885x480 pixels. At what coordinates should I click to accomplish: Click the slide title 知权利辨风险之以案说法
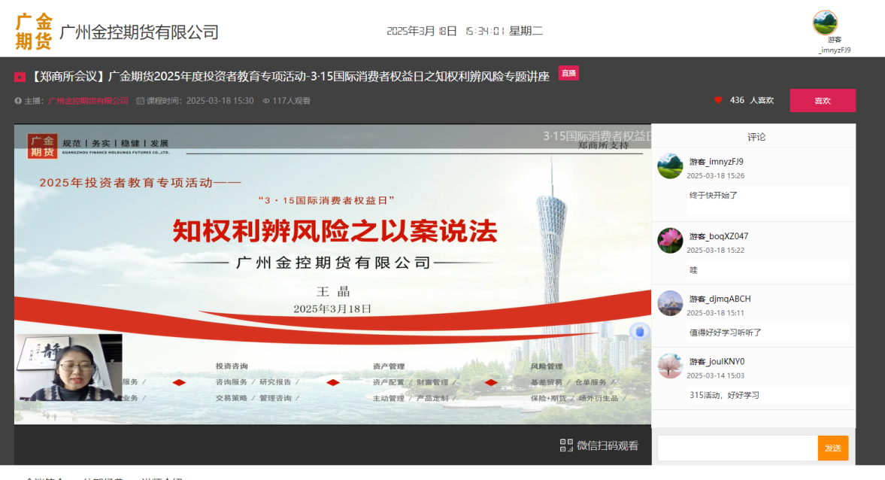tap(335, 231)
